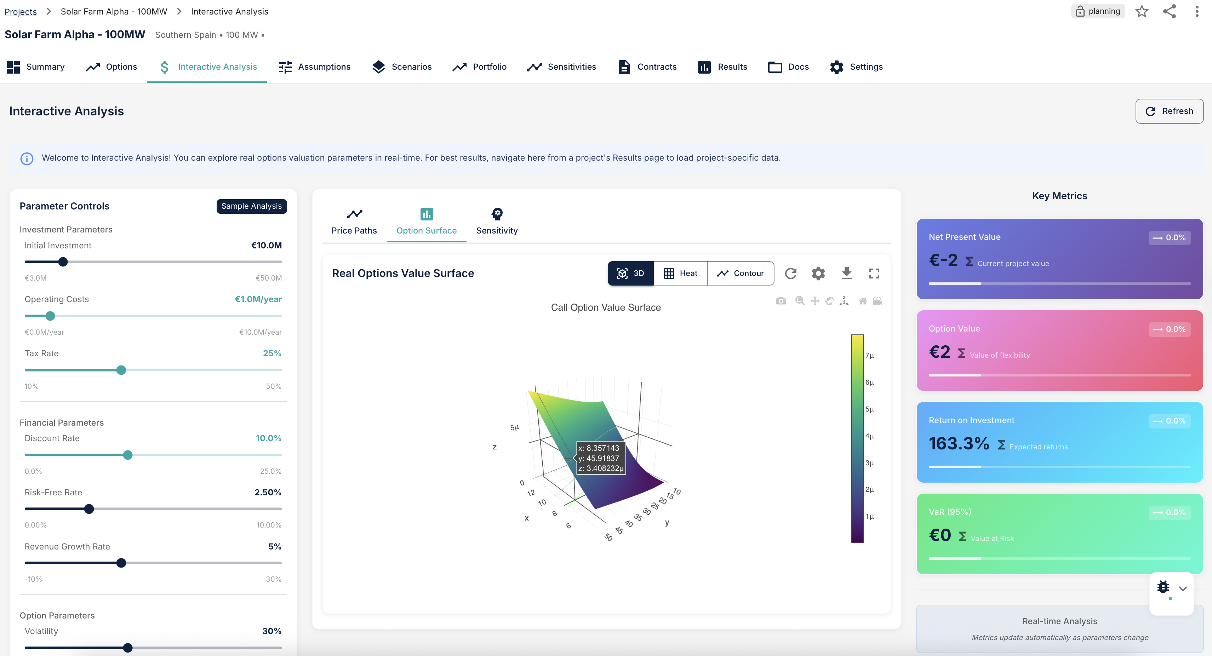This screenshot has height=656, width=1212.
Task: Open the Projects breadcrumb link
Action: point(20,11)
